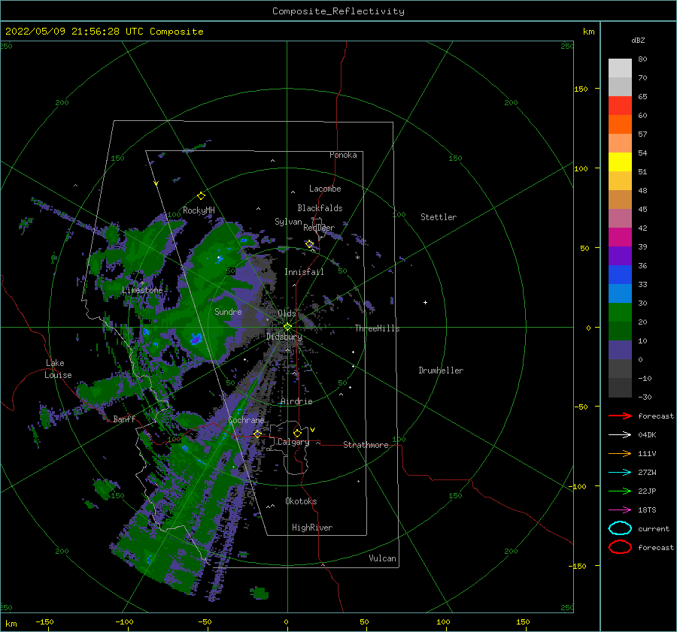
Task: Click the RedDeer city label
Action: click(319, 228)
